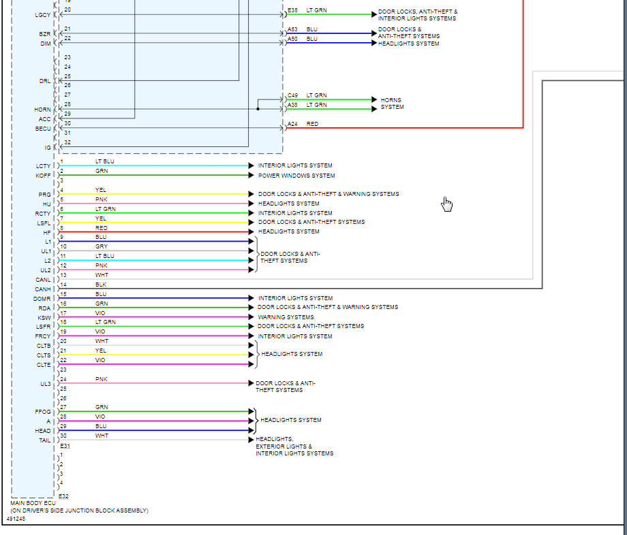The height and width of the screenshot is (535, 627).
Task: Click the A50 terminal label
Action: 292,39
